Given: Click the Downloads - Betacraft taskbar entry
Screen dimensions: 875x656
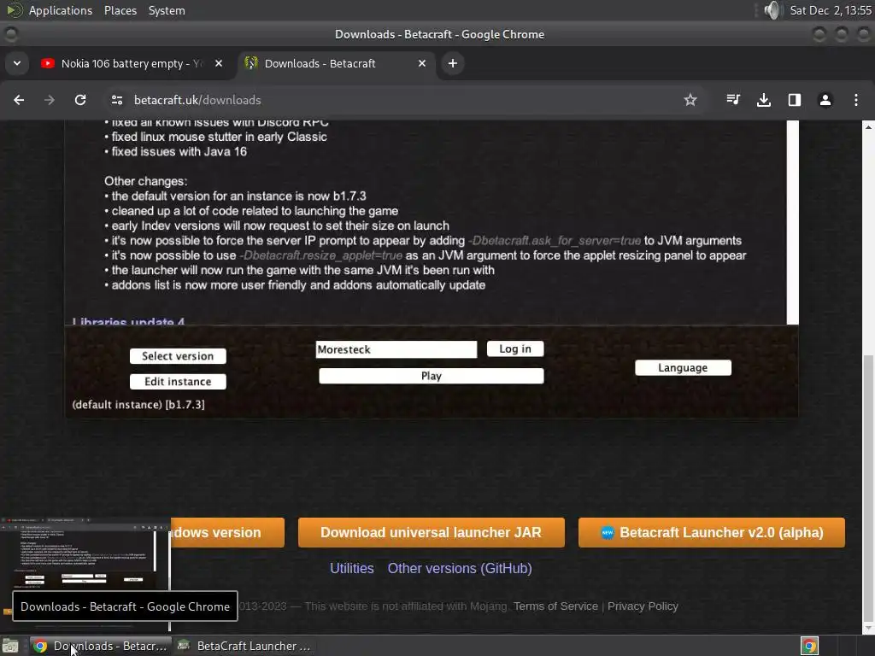Looking at the screenshot, I should 101,646.
